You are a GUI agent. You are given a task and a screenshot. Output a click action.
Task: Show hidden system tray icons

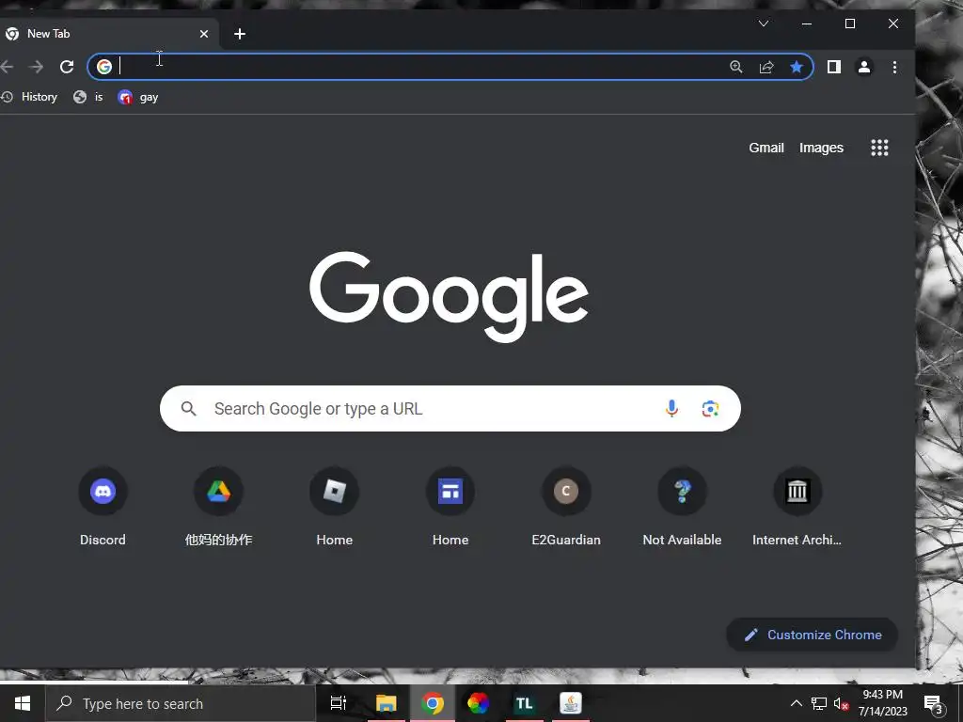click(x=796, y=703)
